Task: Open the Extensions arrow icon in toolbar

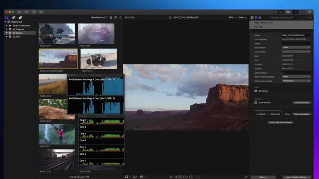Action: point(41,12)
